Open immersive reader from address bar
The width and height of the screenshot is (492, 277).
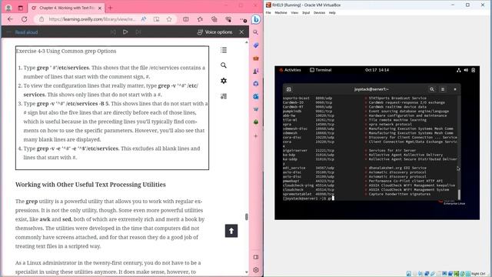156,19
